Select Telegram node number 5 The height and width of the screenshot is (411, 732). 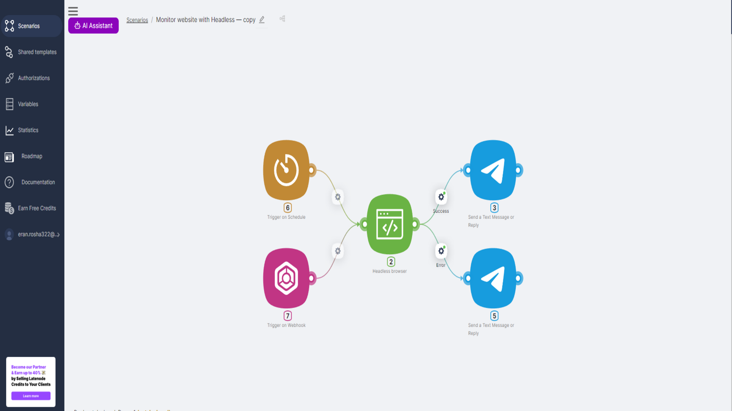[x=493, y=278]
